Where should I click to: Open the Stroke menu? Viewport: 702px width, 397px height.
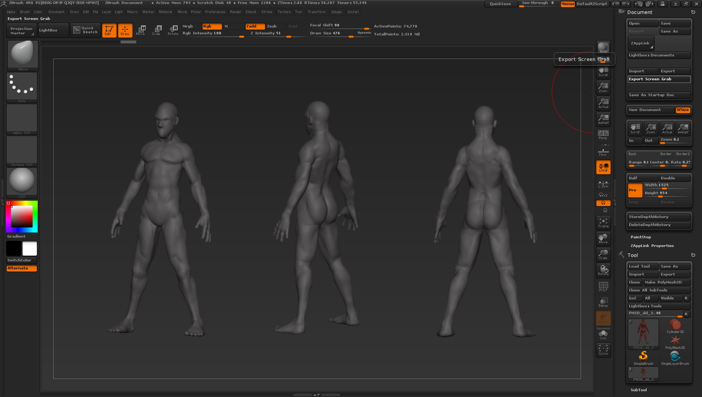click(x=267, y=12)
